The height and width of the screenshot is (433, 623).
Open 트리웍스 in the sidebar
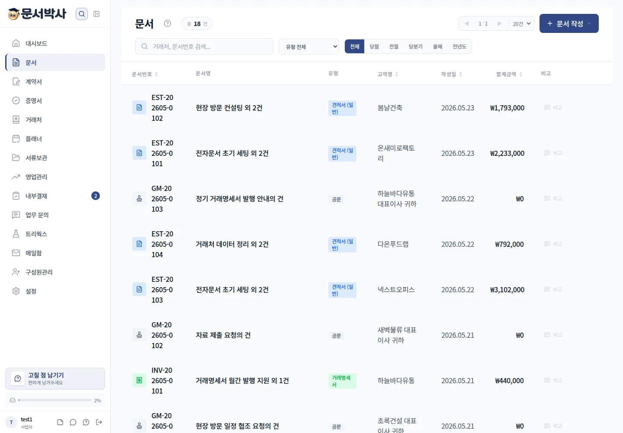(55, 234)
